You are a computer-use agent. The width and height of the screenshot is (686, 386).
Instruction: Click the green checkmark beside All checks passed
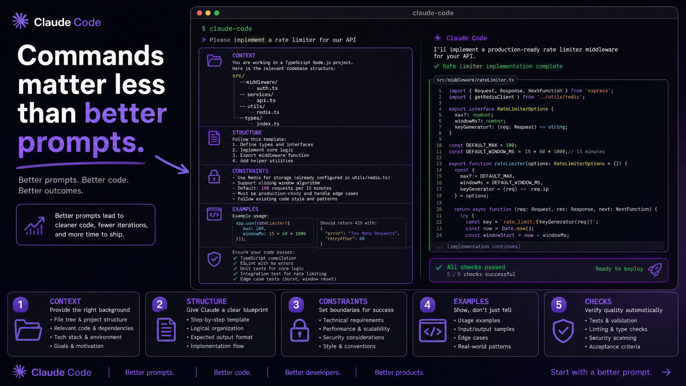(438, 267)
